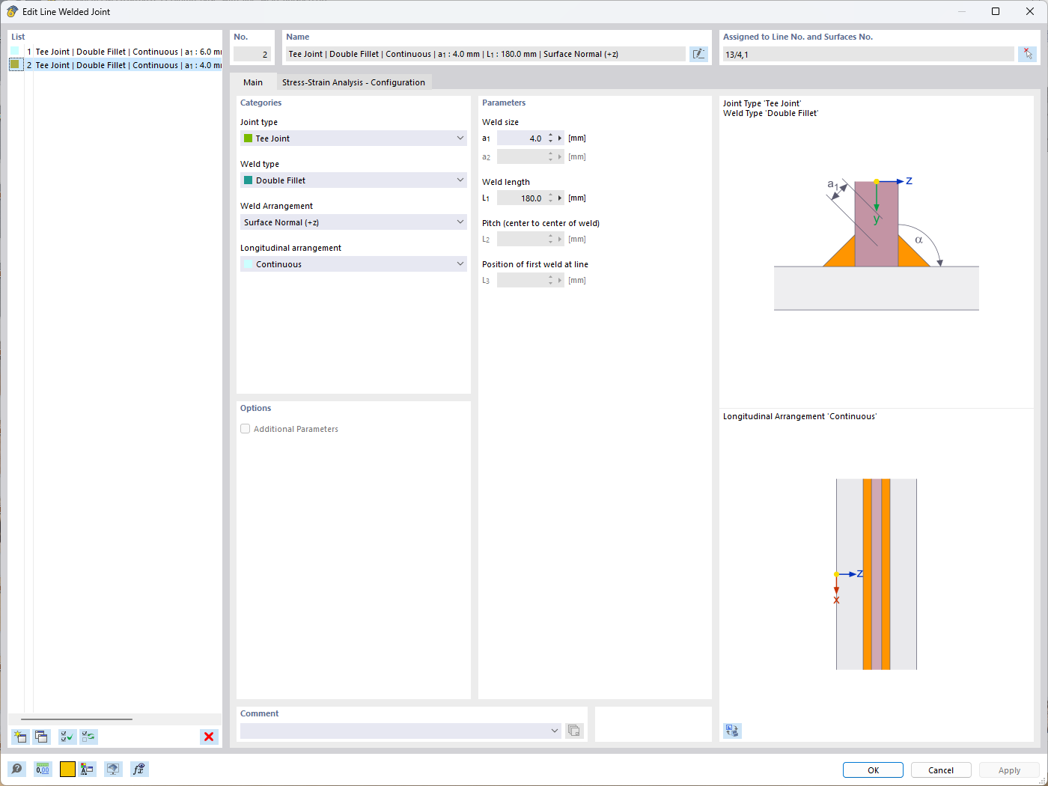
Task: Open the help search icon
Action: click(16, 769)
